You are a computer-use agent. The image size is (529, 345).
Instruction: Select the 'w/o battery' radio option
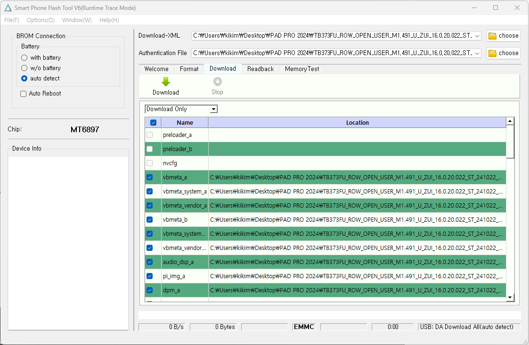24,68
